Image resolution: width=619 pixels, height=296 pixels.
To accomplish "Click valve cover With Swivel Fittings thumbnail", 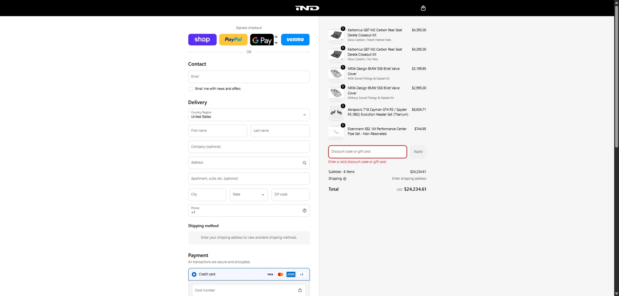I will tap(336, 74).
